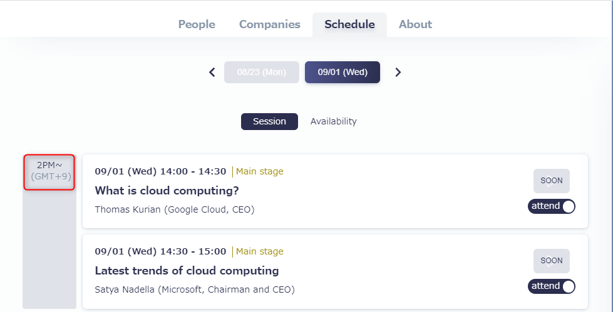The height and width of the screenshot is (312, 613).
Task: Open the About tab
Action: pyautogui.click(x=415, y=24)
